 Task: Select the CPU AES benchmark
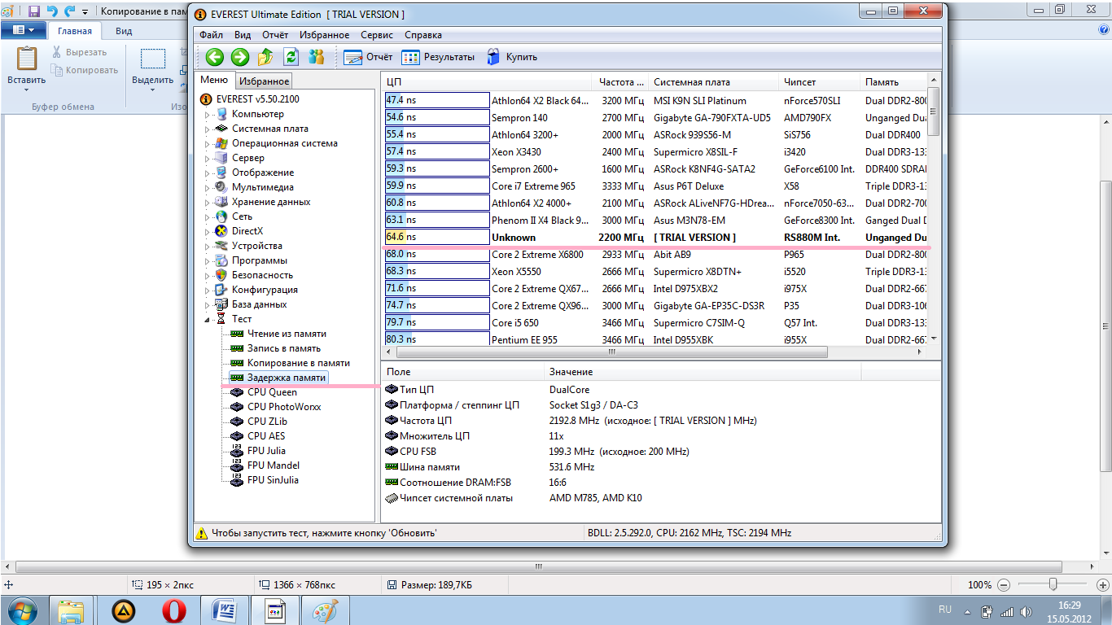pyautogui.click(x=266, y=436)
